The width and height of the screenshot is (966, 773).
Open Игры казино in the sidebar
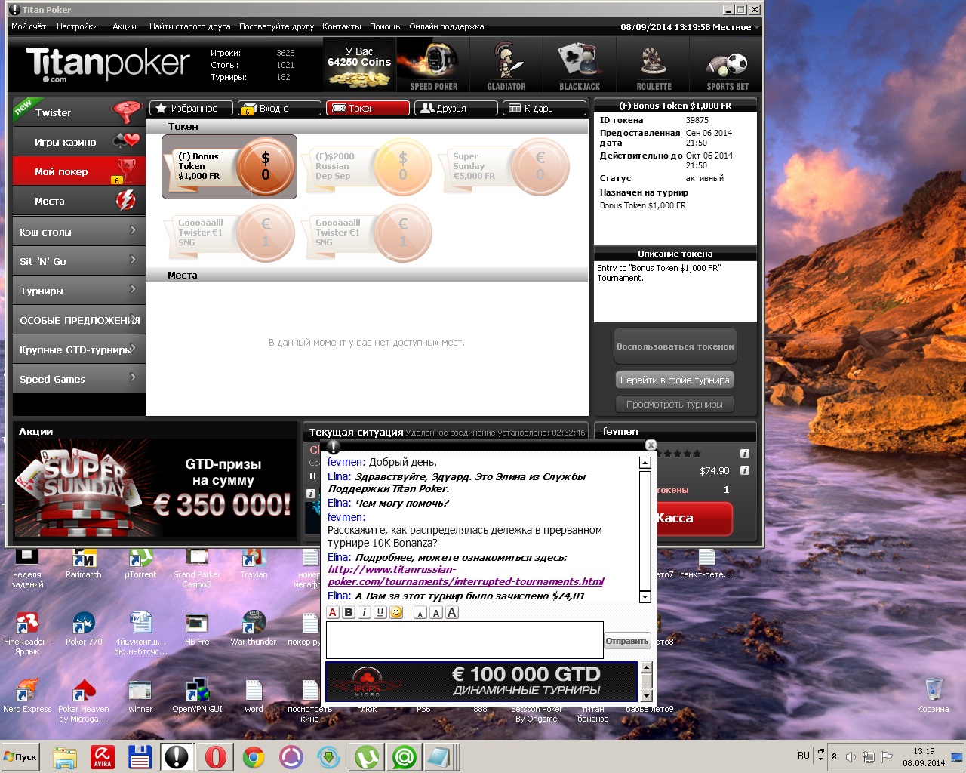click(x=78, y=141)
